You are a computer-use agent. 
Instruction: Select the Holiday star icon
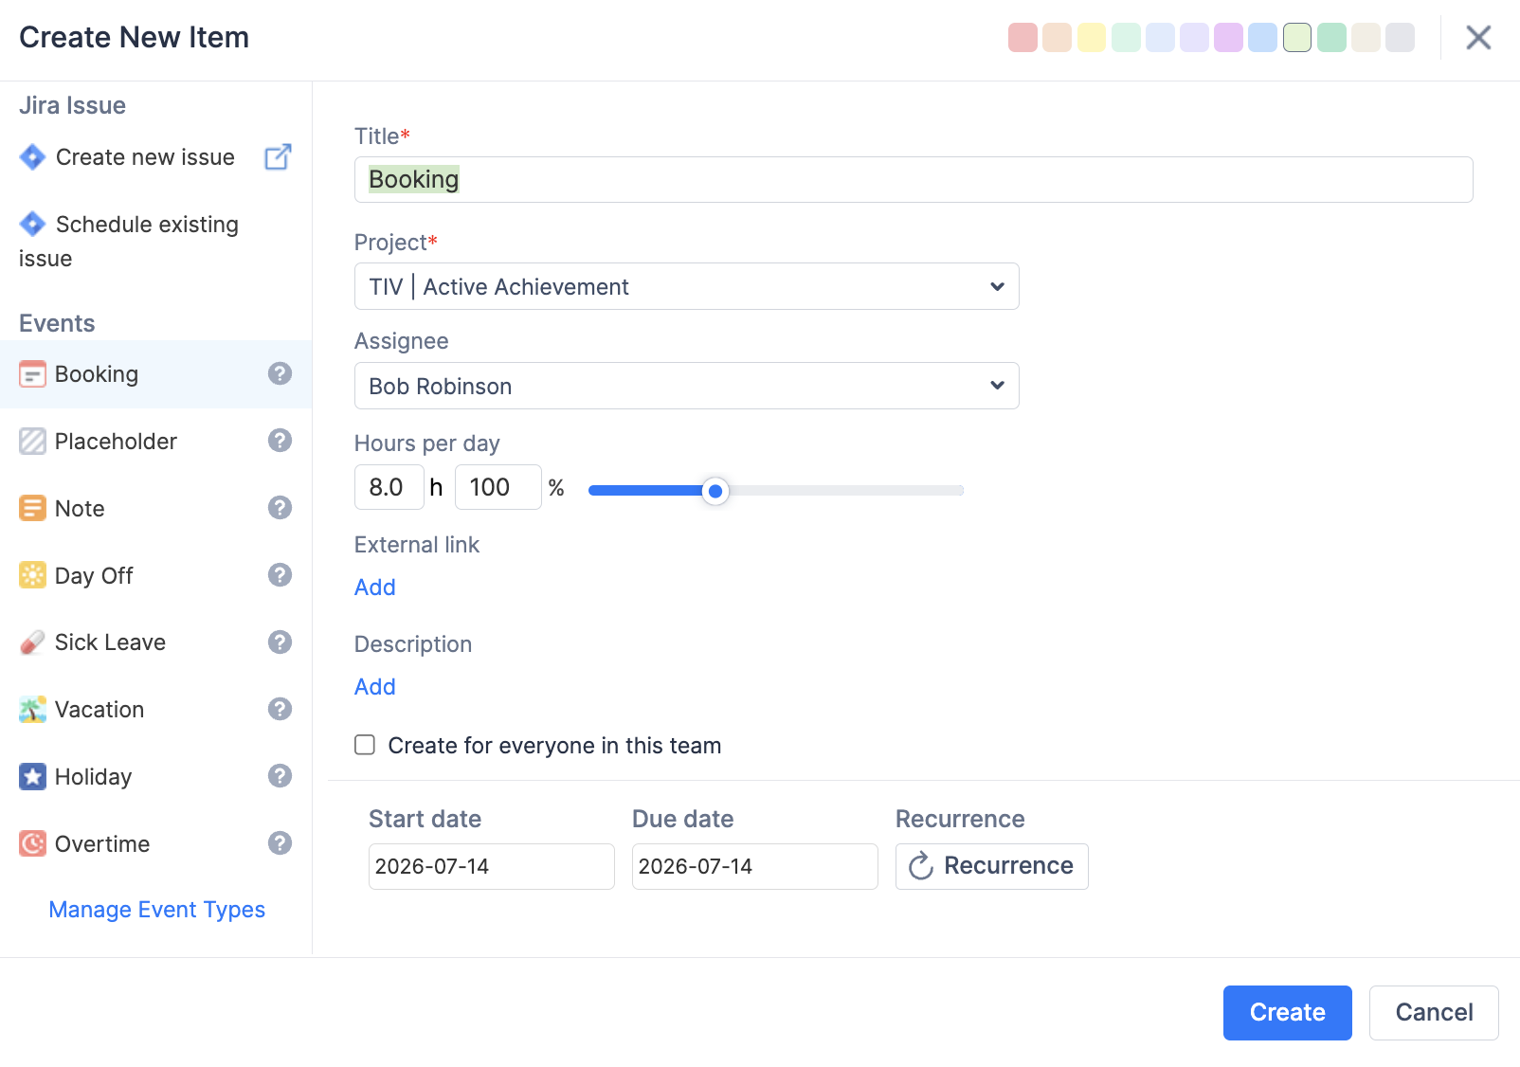[x=32, y=777]
